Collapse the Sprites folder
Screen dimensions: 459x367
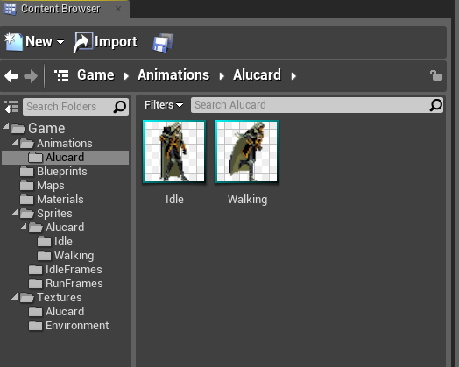click(x=15, y=213)
